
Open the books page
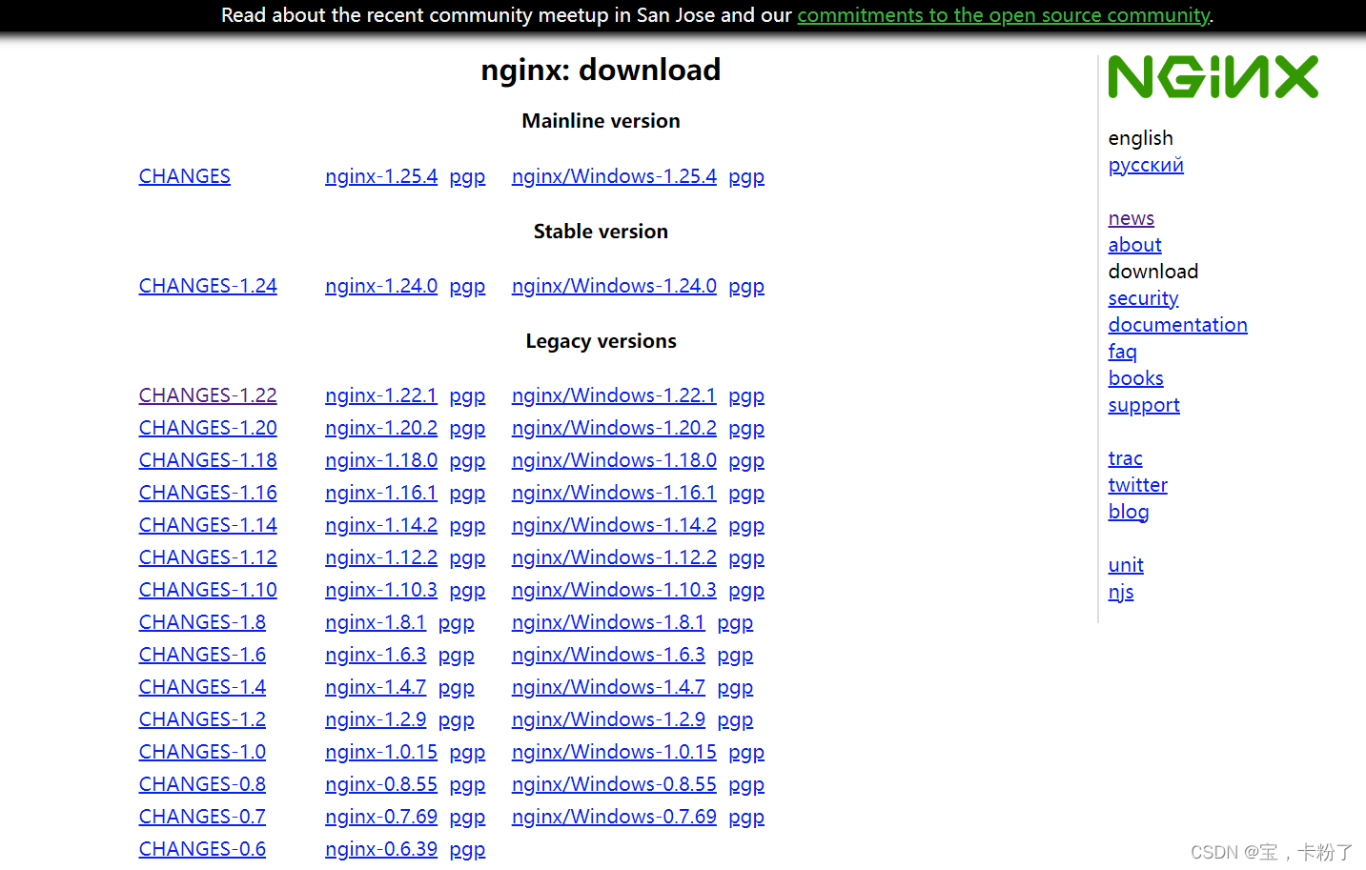click(1136, 378)
